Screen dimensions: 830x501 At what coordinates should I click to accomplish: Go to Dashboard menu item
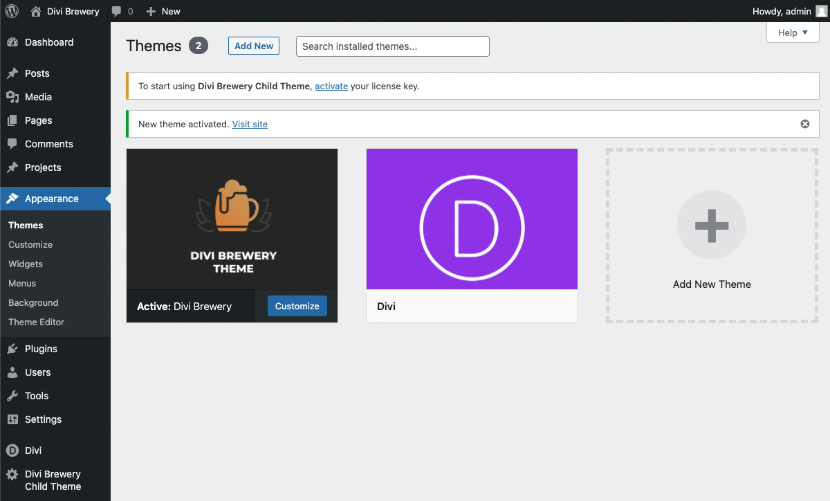tap(55, 42)
